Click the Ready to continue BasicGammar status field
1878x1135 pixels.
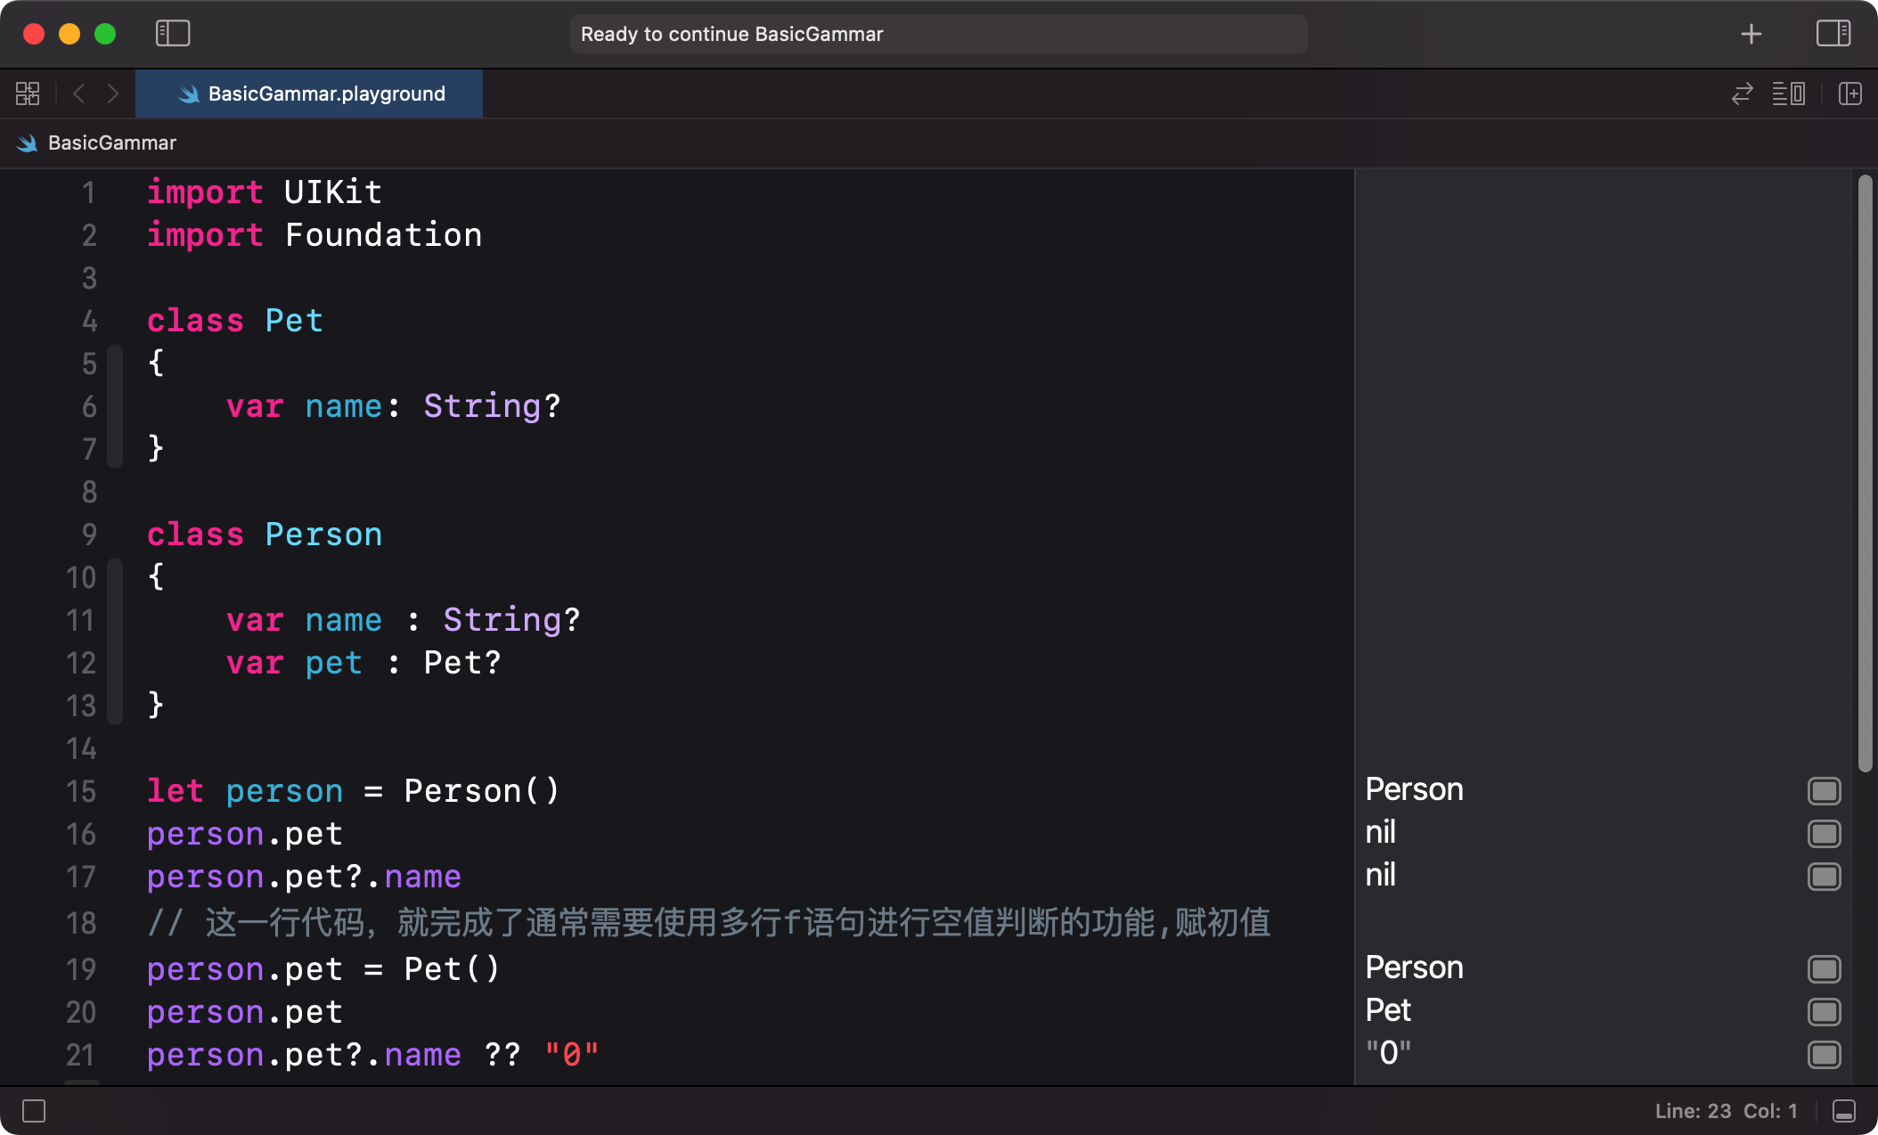click(939, 34)
